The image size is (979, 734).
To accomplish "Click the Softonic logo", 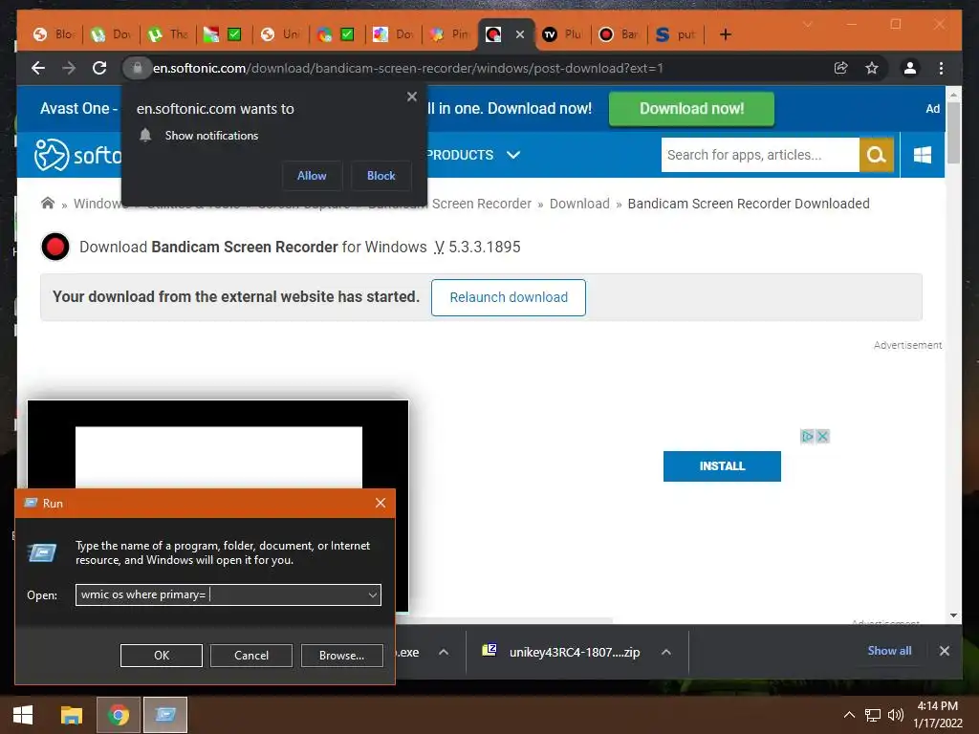I will [77, 155].
